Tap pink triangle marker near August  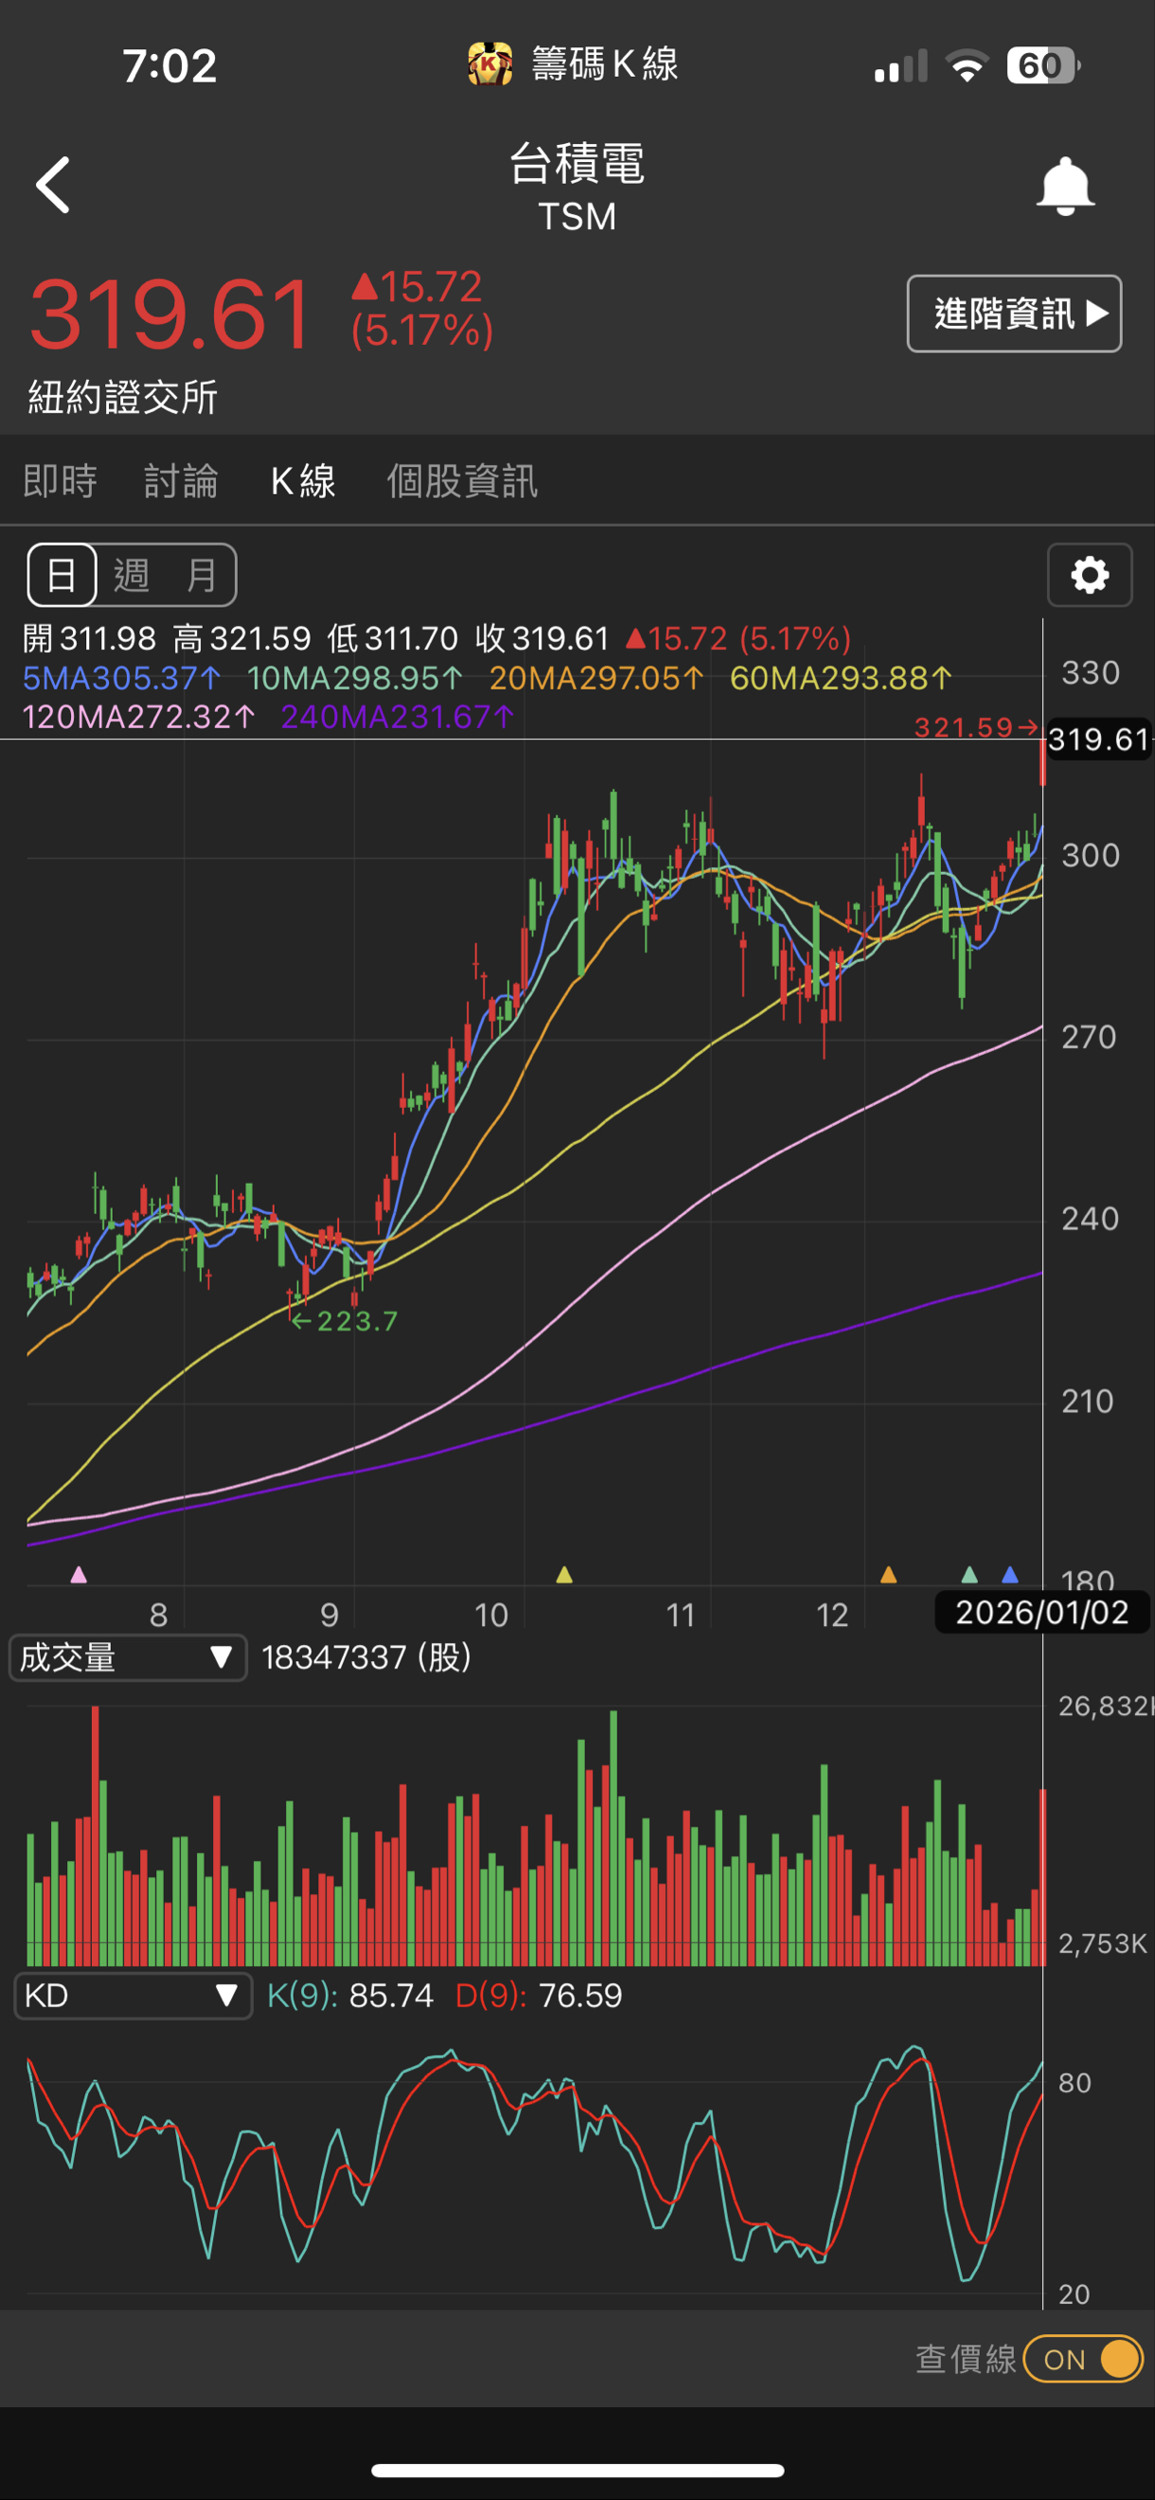[79, 1574]
